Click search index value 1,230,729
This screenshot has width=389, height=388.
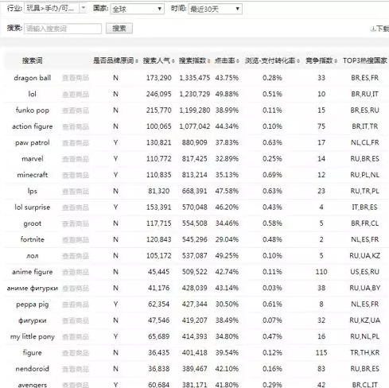coord(195,94)
